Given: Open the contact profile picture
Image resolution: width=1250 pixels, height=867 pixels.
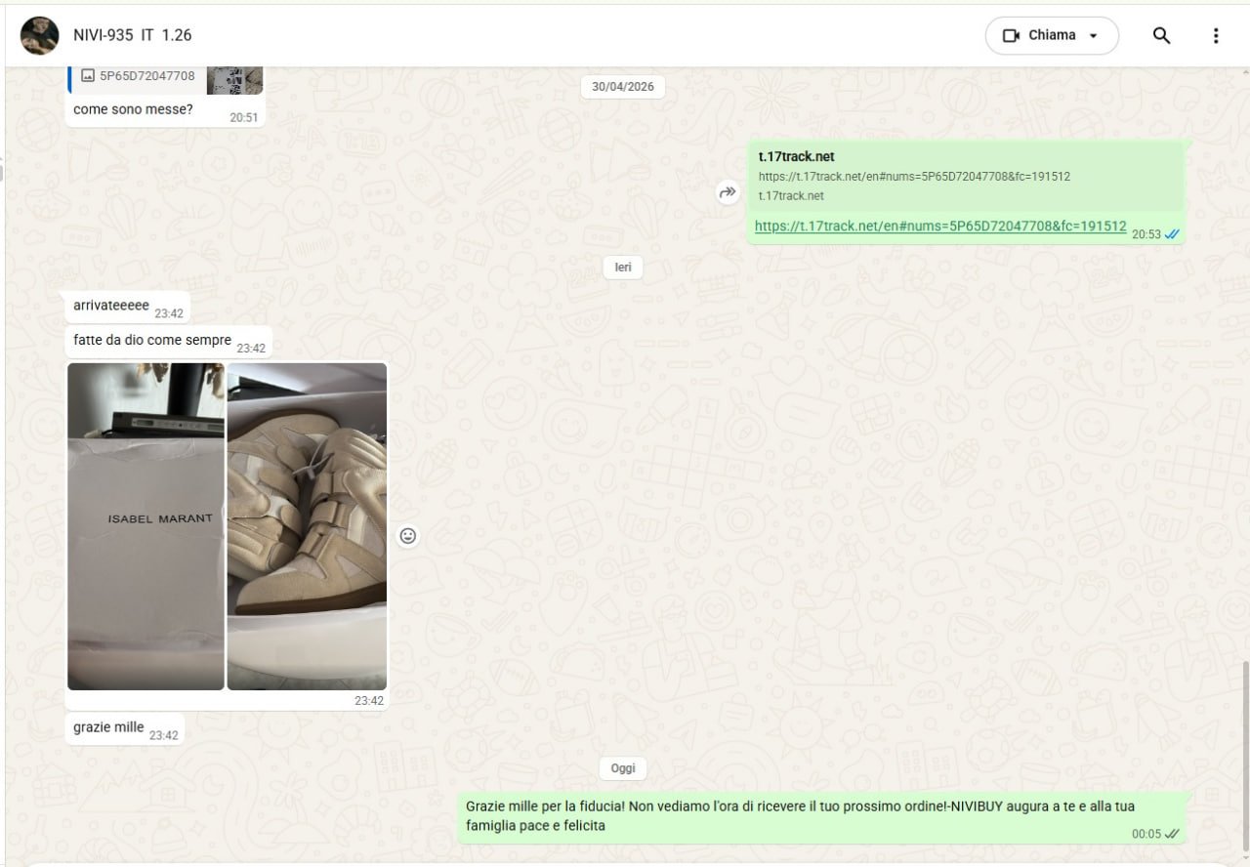Looking at the screenshot, I should (39, 35).
